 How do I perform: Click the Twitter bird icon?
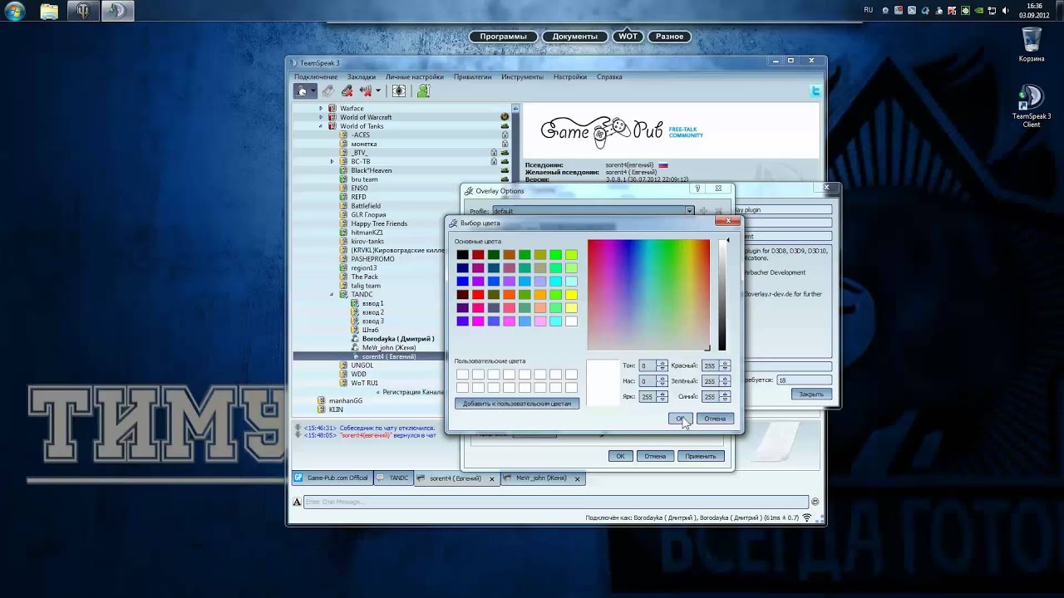815,91
